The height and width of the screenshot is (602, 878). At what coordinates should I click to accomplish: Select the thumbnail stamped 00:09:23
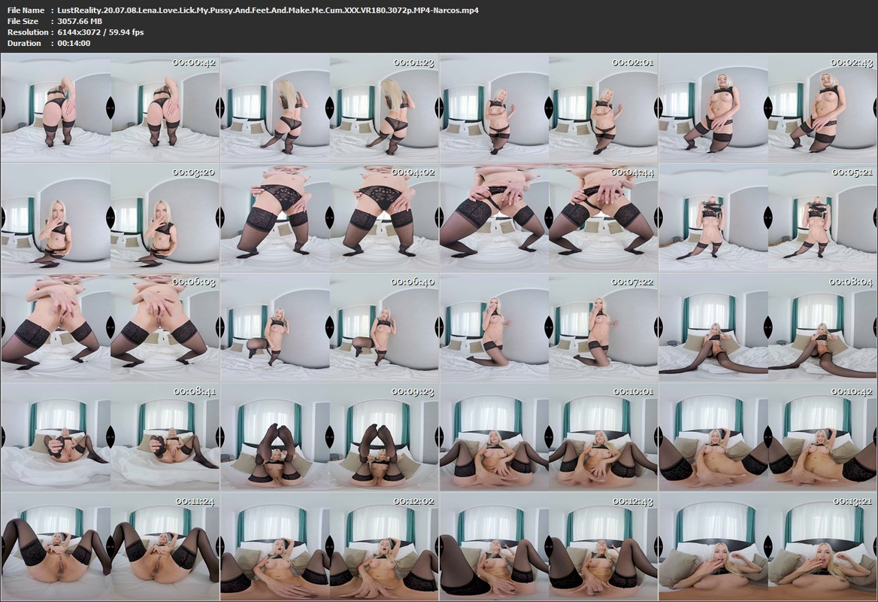(x=329, y=437)
